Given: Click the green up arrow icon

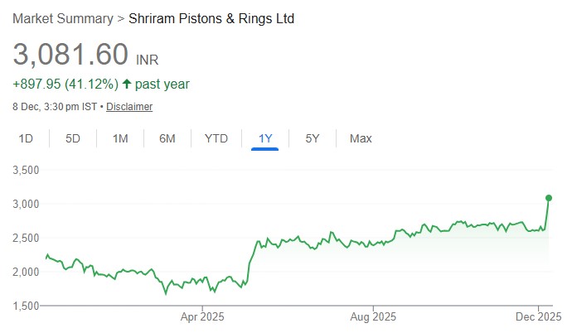Looking at the screenshot, I should tap(127, 84).
